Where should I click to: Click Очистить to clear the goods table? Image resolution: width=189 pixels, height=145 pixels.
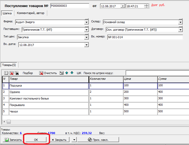click(x=48, y=73)
